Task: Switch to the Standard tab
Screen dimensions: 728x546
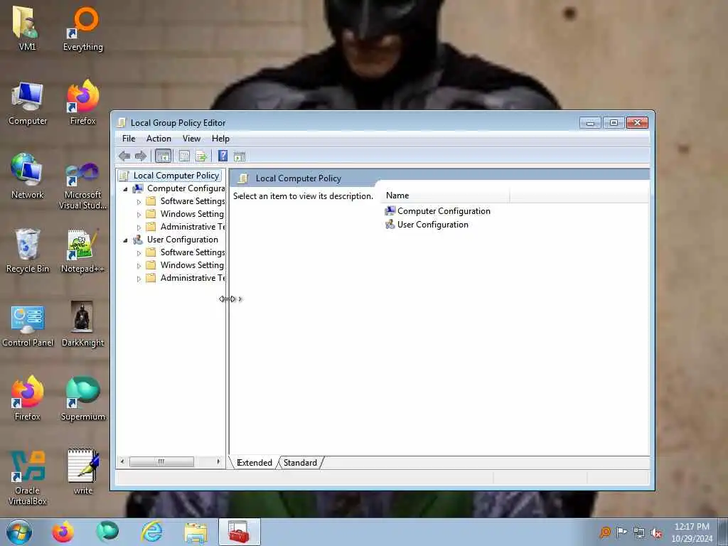Action: pyautogui.click(x=300, y=462)
